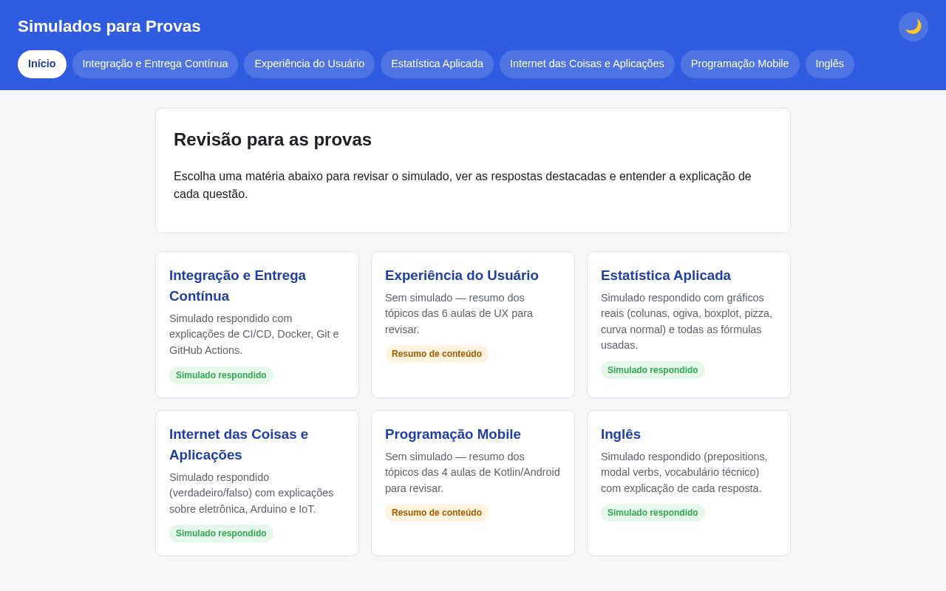Toggle dark mode with the moon icon

(913, 27)
